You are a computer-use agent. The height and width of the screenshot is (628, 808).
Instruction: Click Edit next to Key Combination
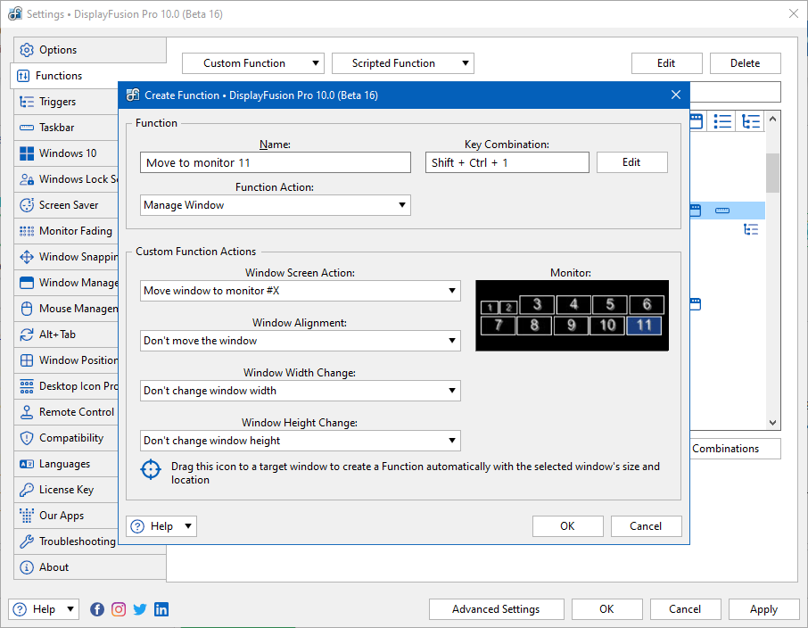631,162
